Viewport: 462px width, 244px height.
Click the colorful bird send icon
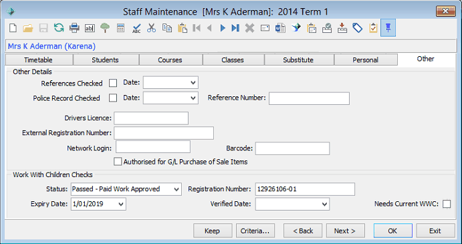point(296,28)
